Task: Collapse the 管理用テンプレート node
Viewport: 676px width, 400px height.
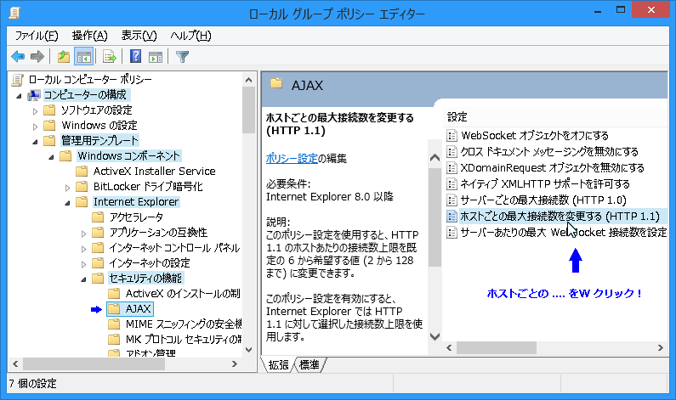Action: (36, 142)
